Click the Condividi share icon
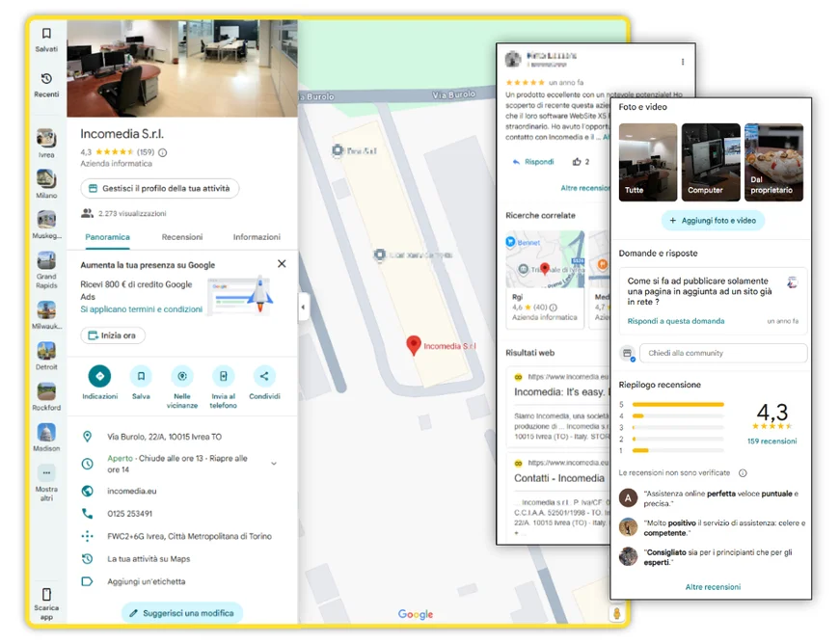The image size is (839, 643). tap(264, 377)
